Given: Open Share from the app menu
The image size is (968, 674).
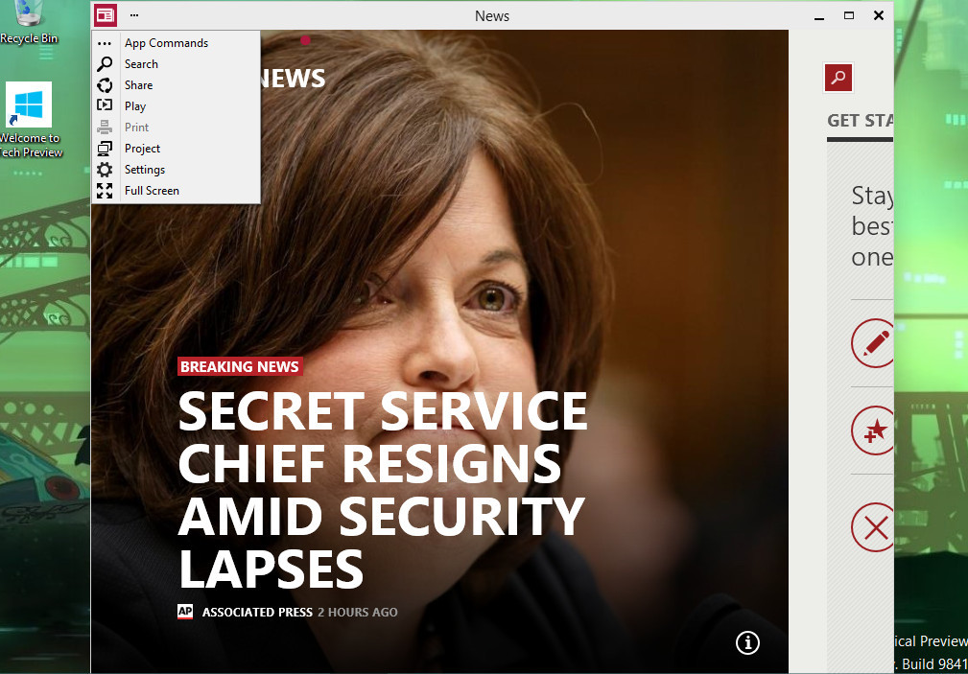Looking at the screenshot, I should click(138, 85).
